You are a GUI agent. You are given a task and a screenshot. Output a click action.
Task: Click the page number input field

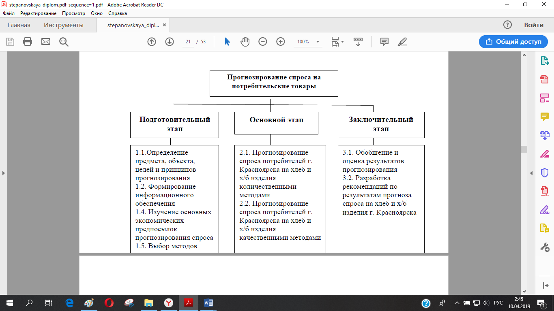click(x=188, y=42)
